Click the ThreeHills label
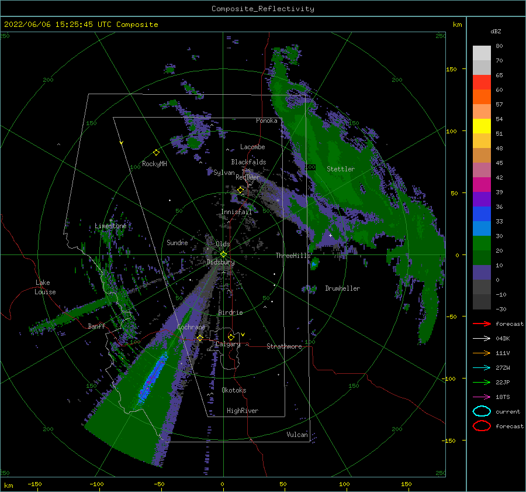Image resolution: width=526 pixels, height=492 pixels. pos(293,256)
